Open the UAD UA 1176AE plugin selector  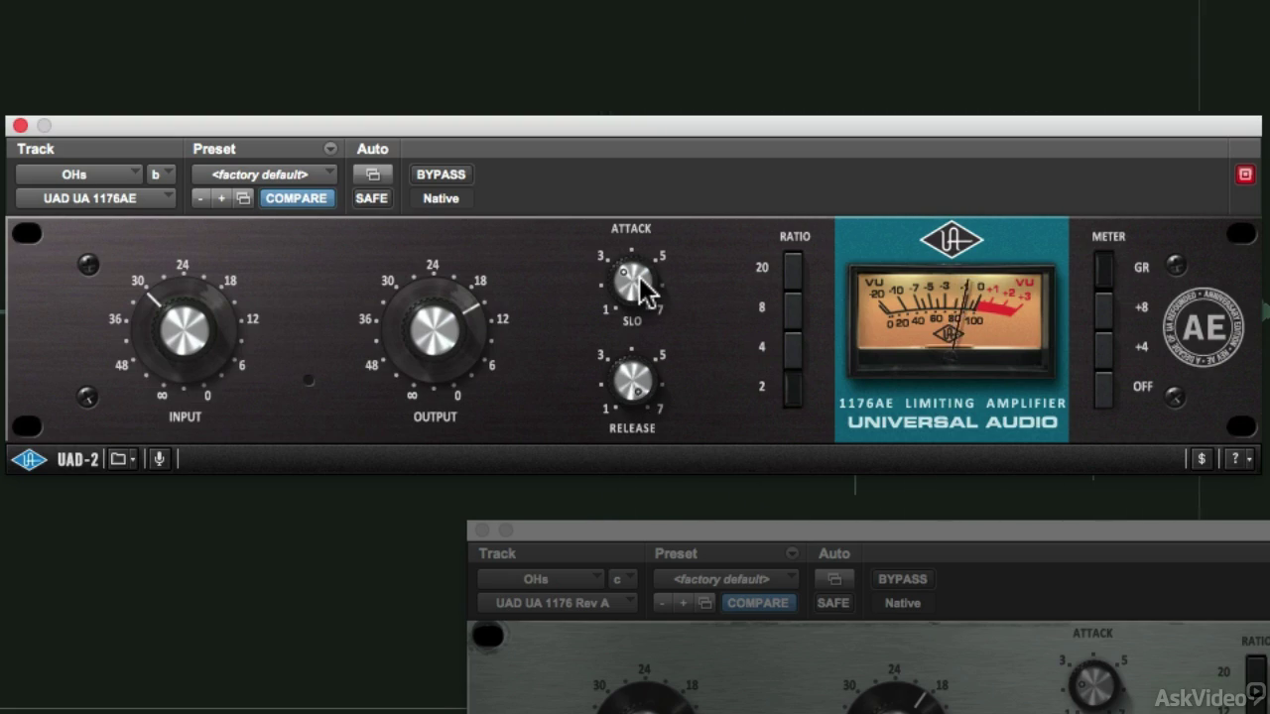pyautogui.click(x=96, y=198)
